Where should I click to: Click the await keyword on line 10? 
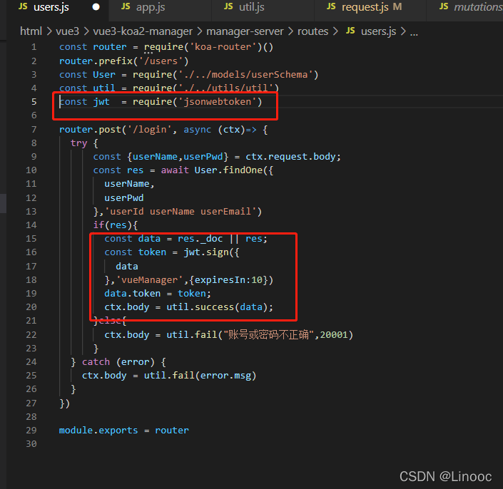(175, 170)
